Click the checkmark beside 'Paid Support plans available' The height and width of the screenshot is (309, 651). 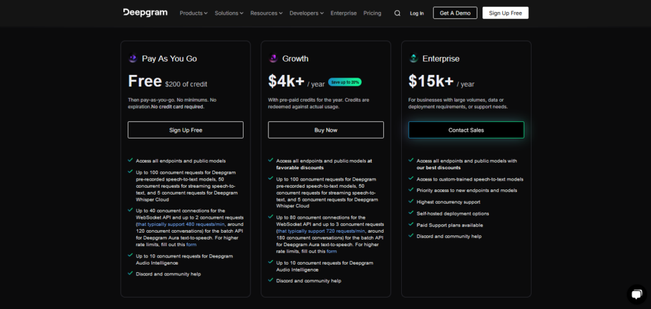tap(411, 224)
